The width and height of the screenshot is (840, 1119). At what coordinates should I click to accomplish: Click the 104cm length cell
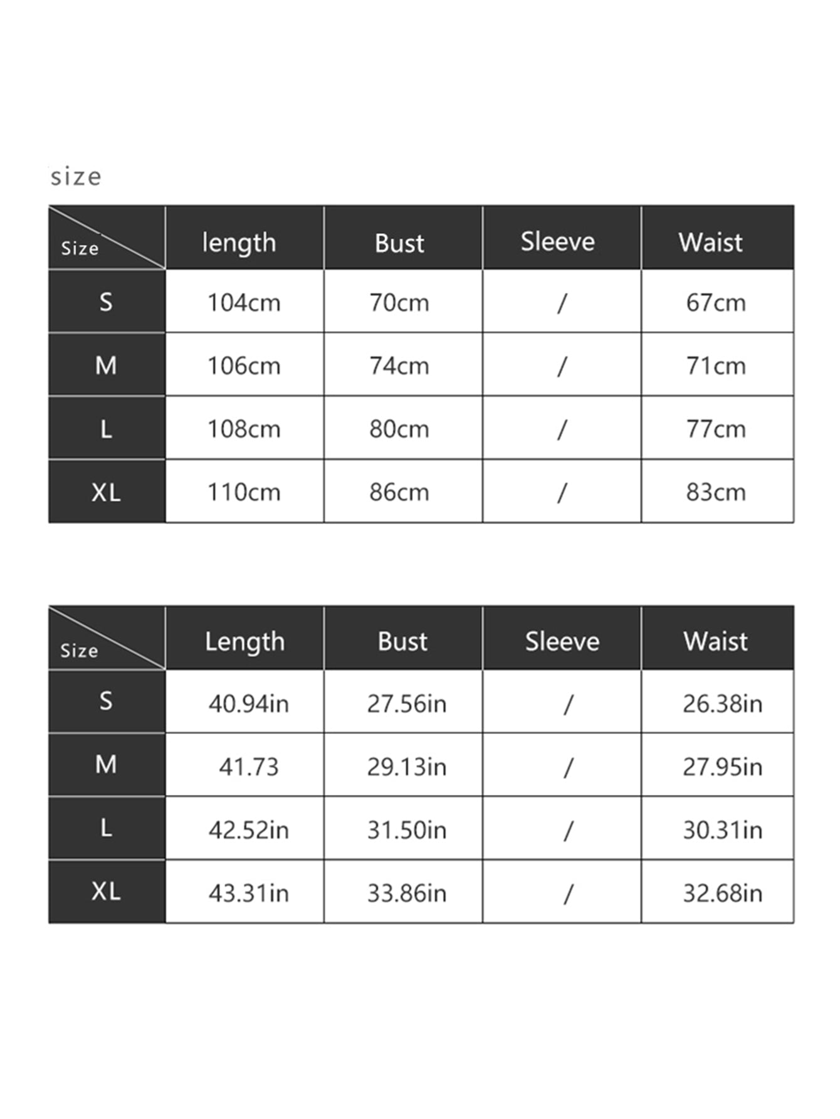click(x=244, y=303)
